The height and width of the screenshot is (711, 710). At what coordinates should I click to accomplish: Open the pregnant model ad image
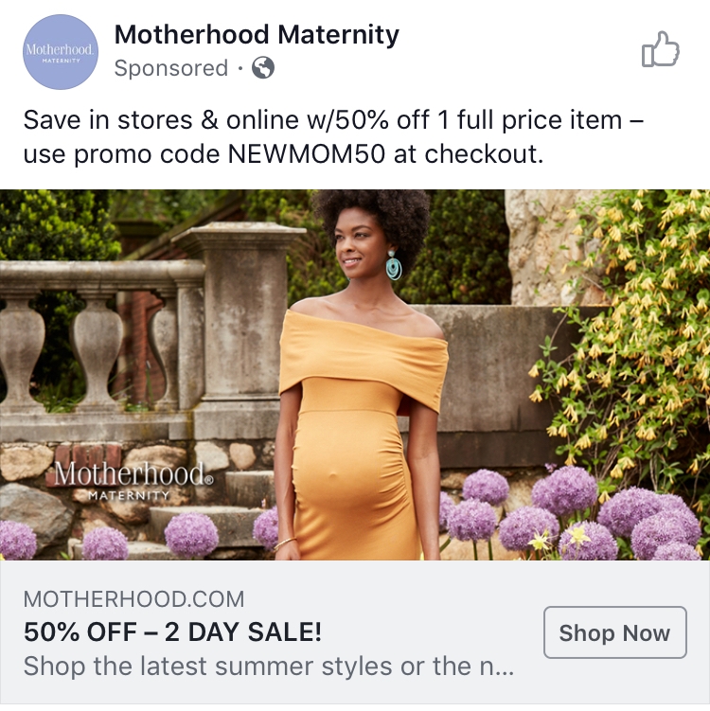point(355,375)
